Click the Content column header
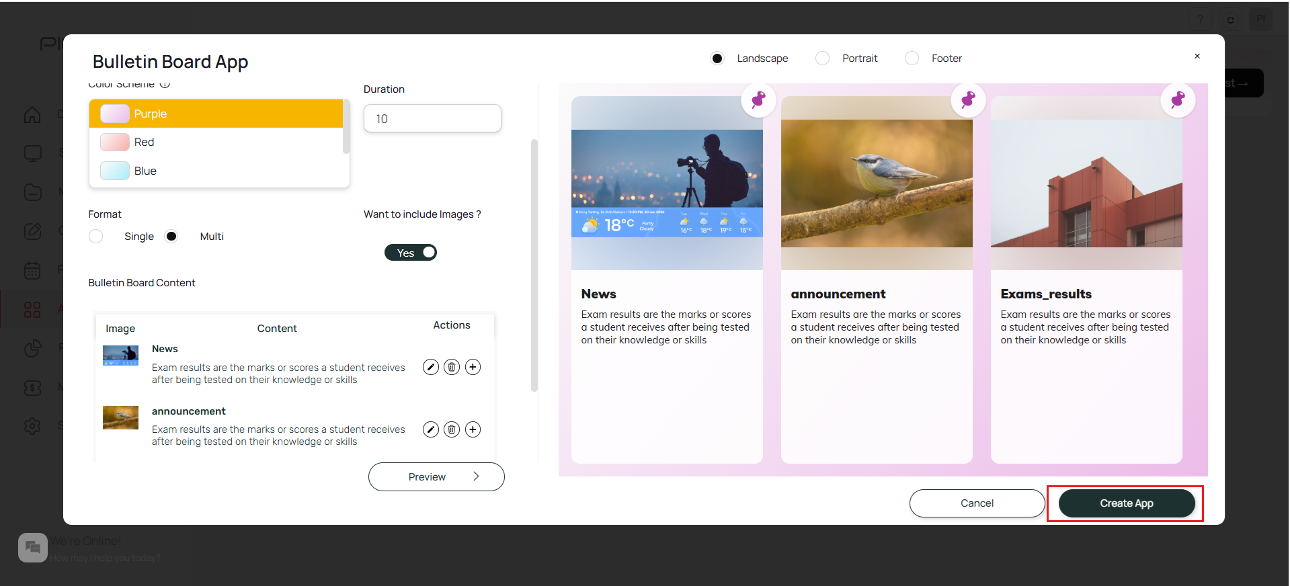 [277, 329]
